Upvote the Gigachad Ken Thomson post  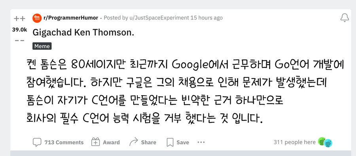tap(19, 19)
